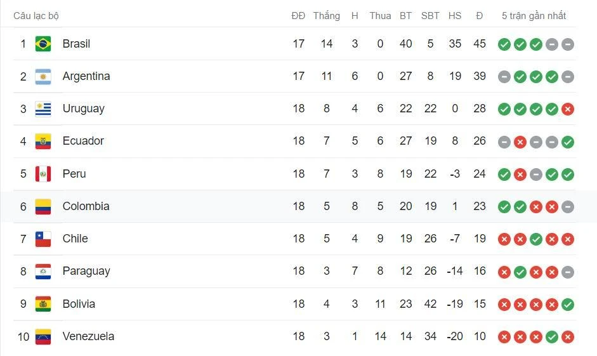Click the 'Câu lạc bộ' column header

pyautogui.click(x=36, y=16)
